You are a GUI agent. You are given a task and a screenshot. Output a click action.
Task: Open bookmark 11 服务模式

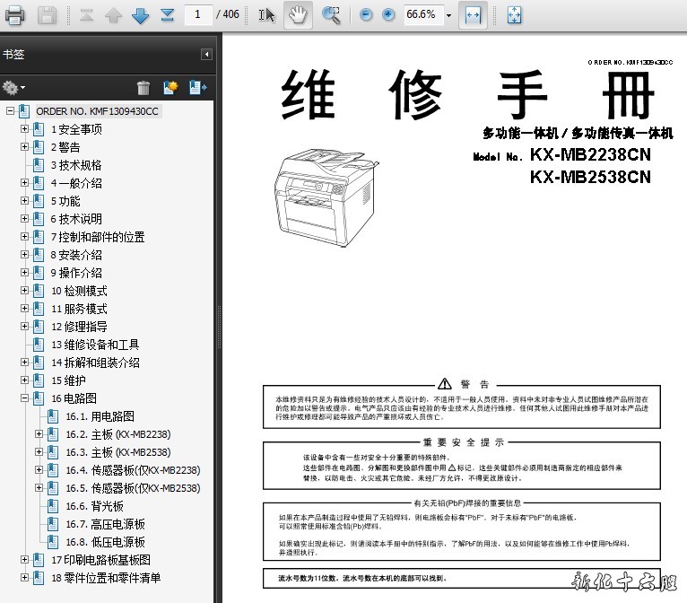79,309
